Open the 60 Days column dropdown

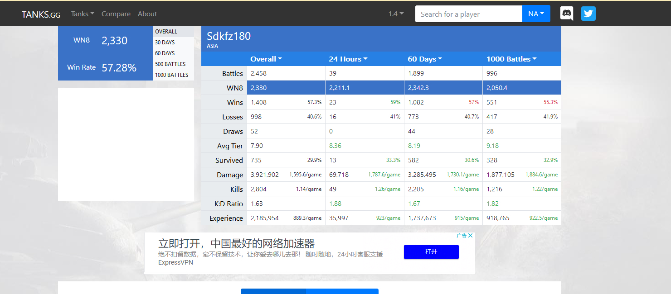[425, 59]
